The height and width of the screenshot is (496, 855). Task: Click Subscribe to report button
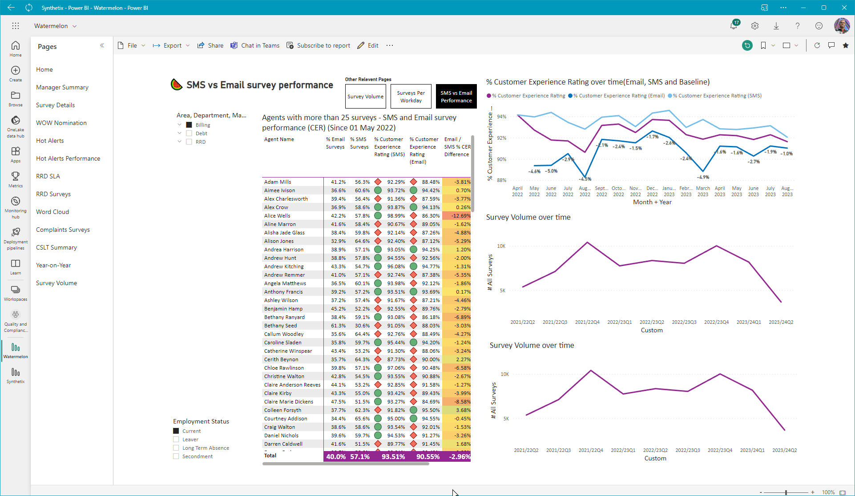click(319, 45)
